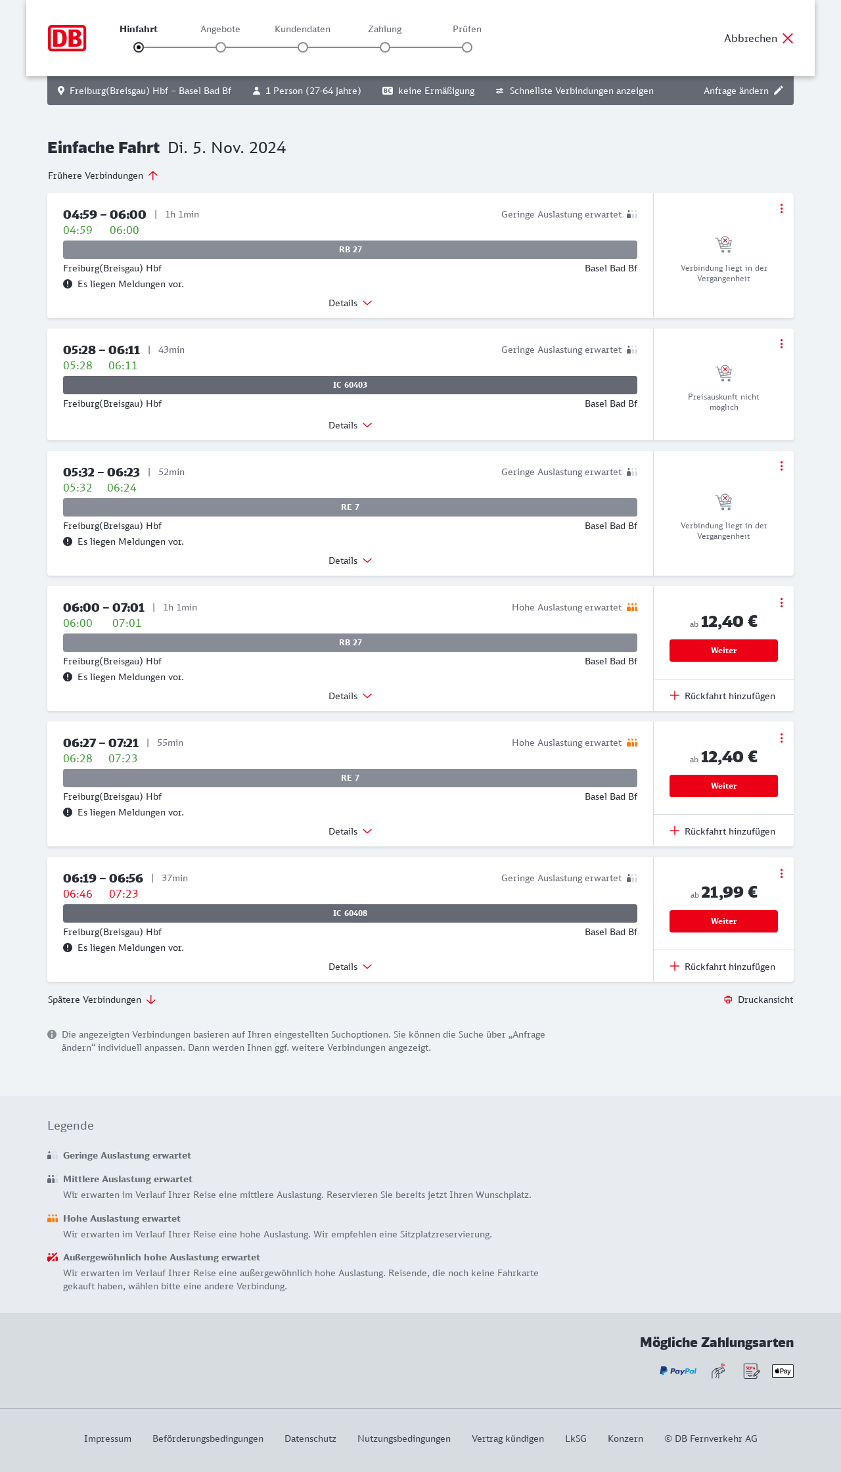Select the Zahlung progress step circle
Screen dimensions: 841x1472
[x=385, y=47]
